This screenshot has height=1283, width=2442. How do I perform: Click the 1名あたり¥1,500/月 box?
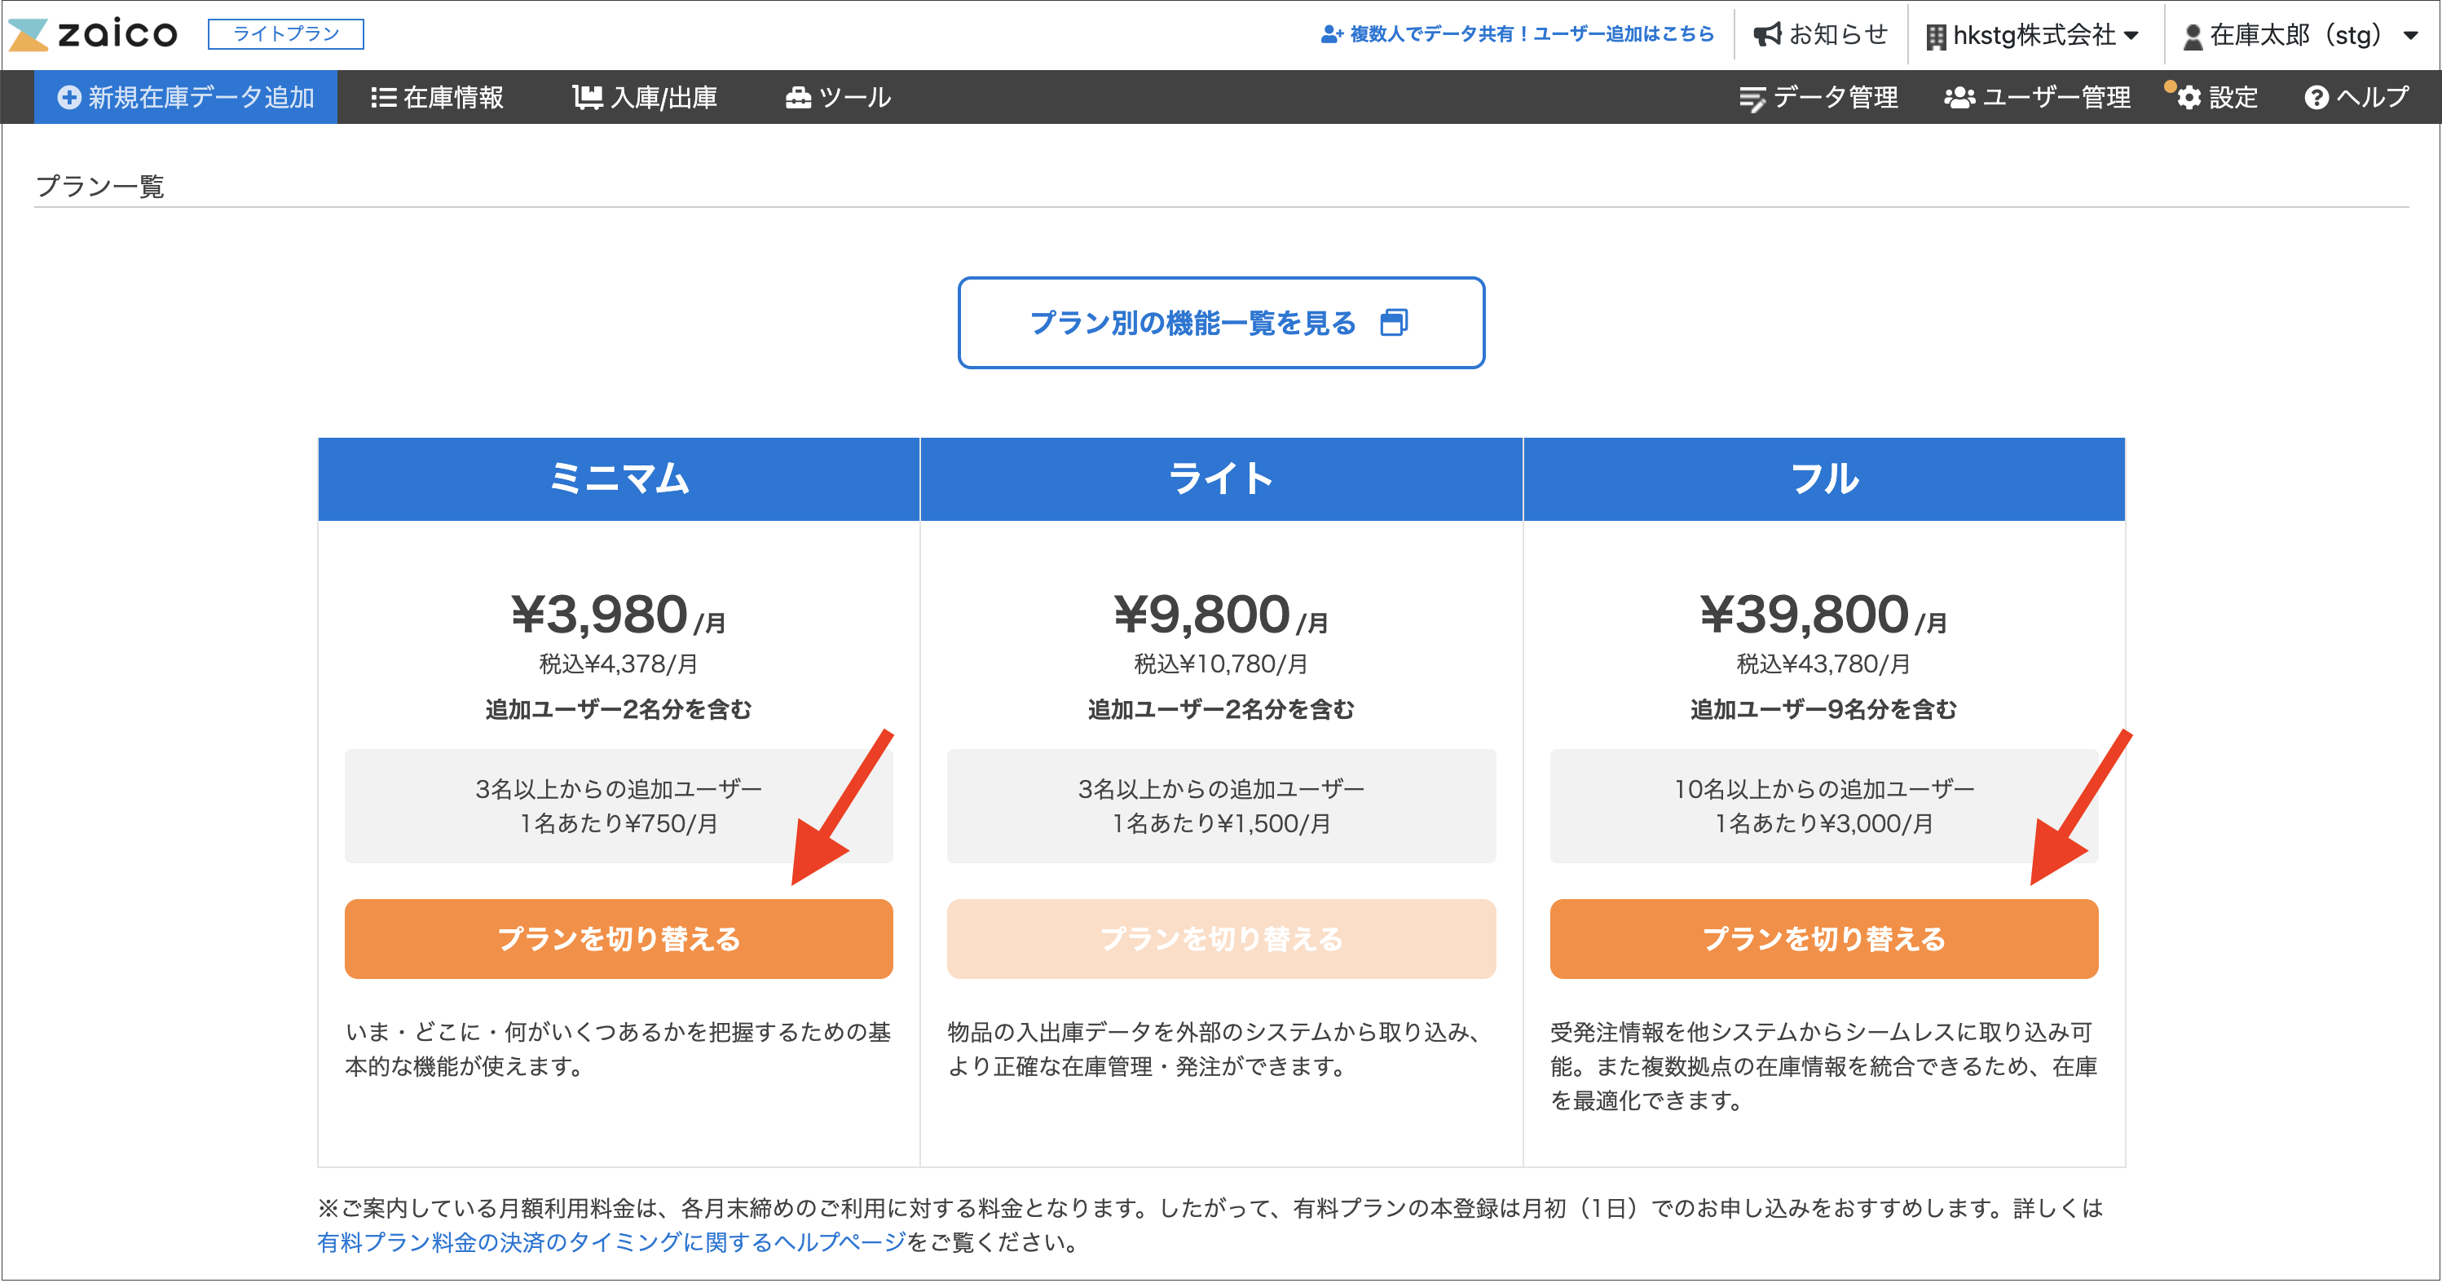coord(1221,806)
